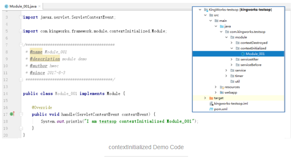The image size is (292, 159).
Task: Click the main folder icon
Action: pos(217,21)
